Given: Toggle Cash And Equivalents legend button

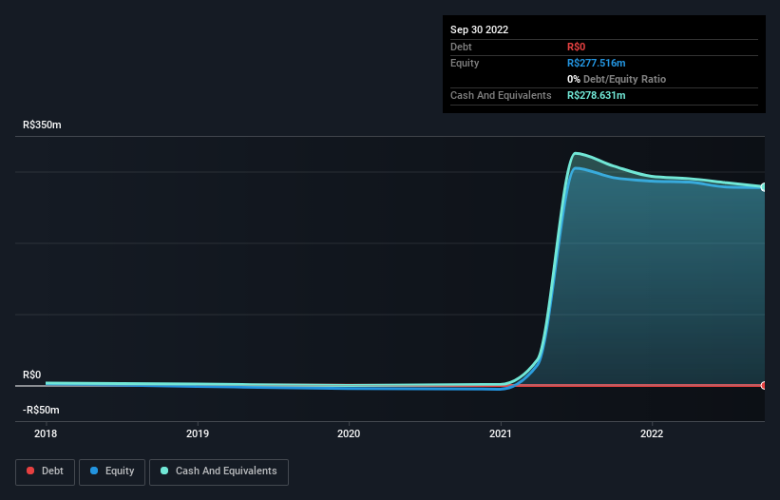Looking at the screenshot, I should pos(219,471).
